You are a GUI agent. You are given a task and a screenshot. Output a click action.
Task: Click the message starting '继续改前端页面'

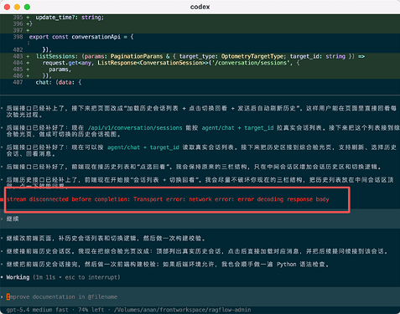point(106,239)
